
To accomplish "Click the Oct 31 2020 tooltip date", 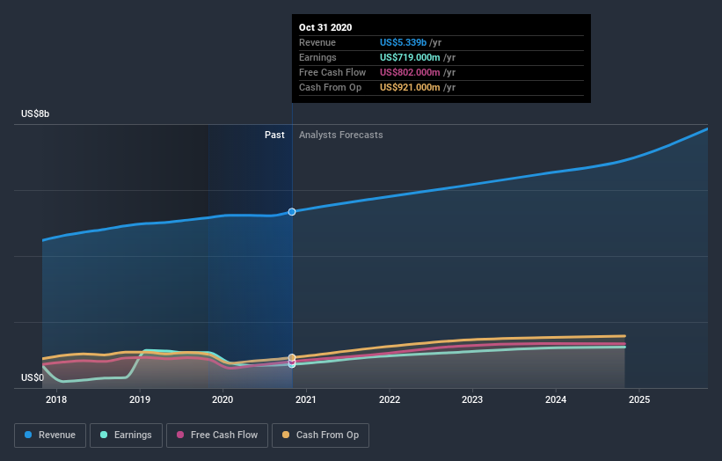I will pyautogui.click(x=325, y=27).
